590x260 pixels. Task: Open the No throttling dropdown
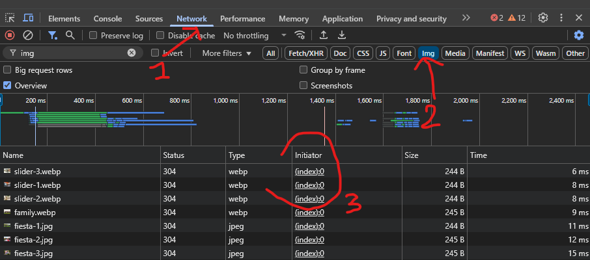pos(255,35)
